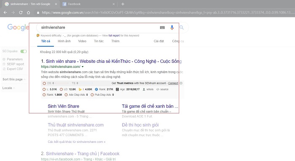The height and width of the screenshot is (161, 295).
Task: Go forward with the browser forward arrow
Action: click(13, 13)
